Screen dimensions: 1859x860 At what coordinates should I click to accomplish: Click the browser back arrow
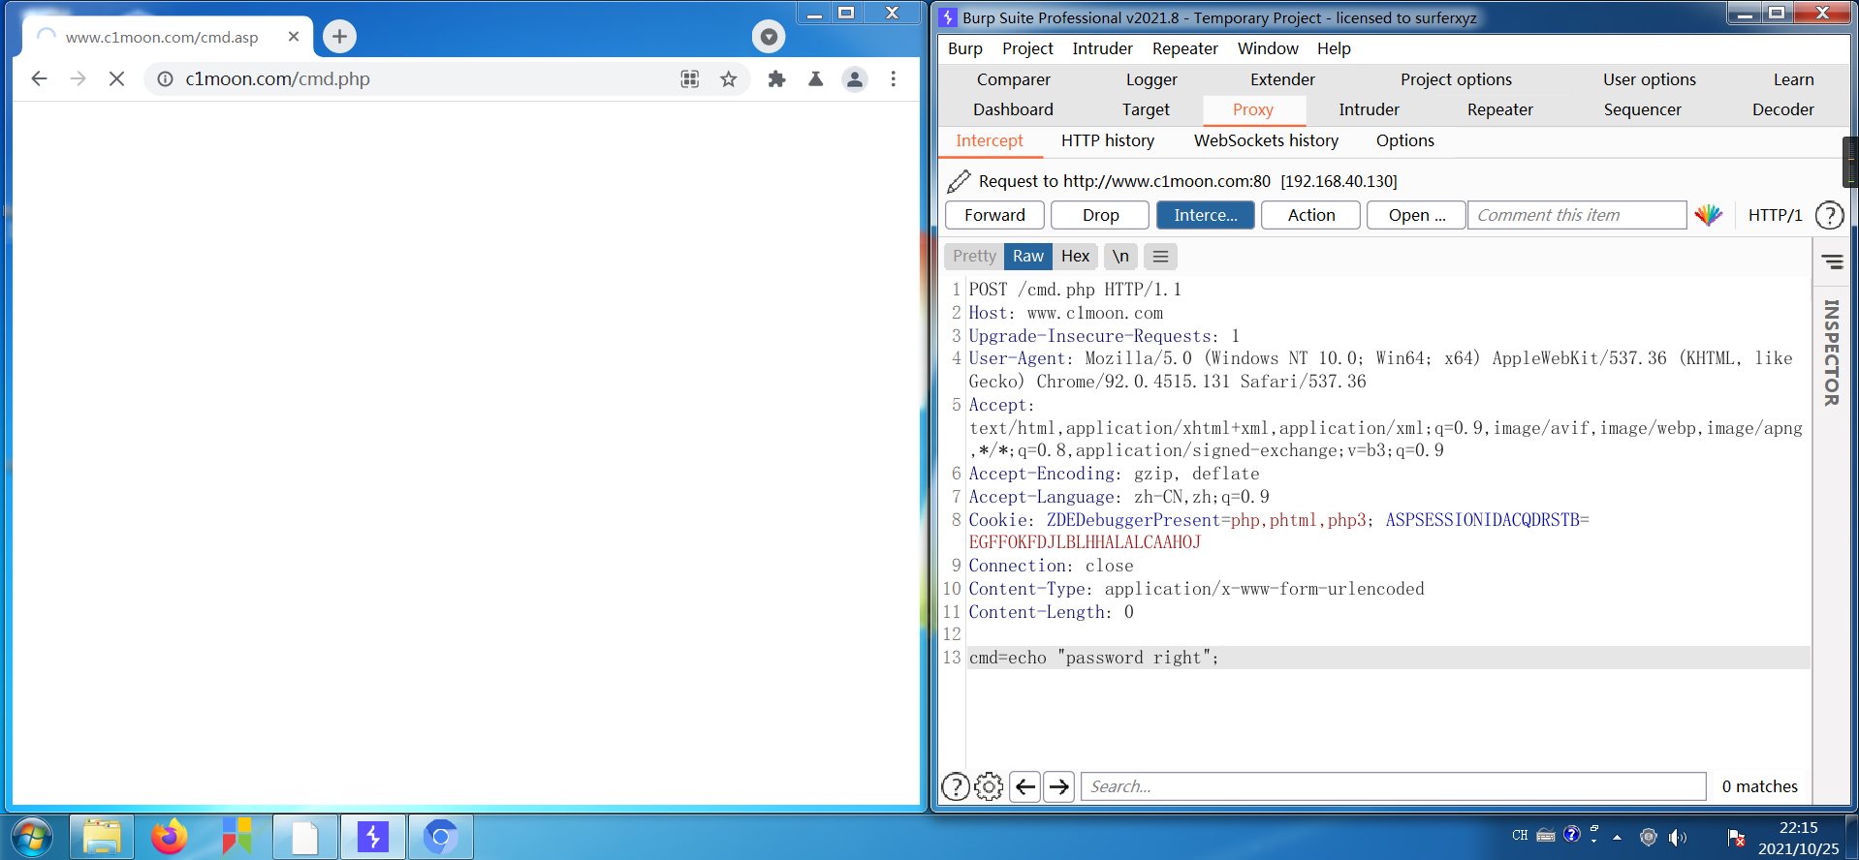click(x=39, y=78)
